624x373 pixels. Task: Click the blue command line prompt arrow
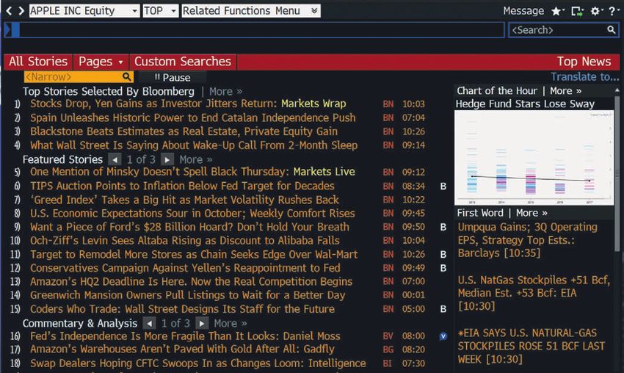7,30
